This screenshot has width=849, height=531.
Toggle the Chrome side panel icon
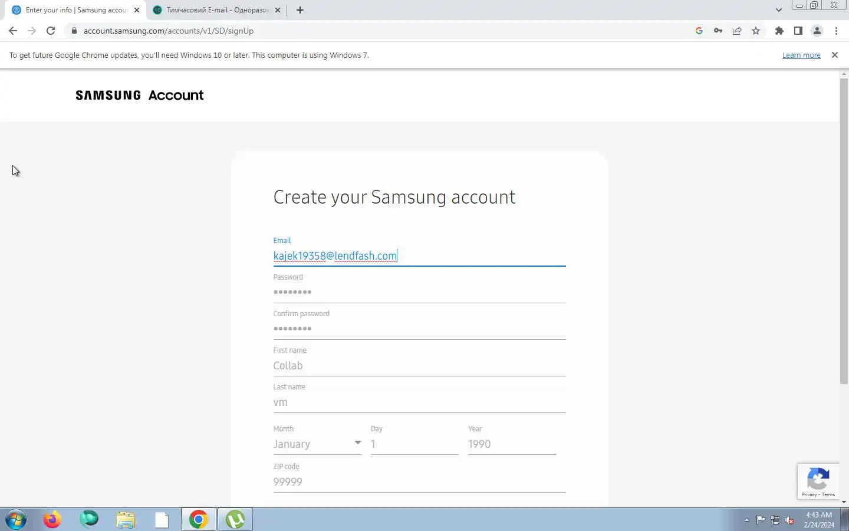(798, 31)
